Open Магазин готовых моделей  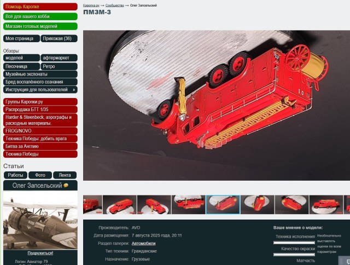[x=40, y=26]
